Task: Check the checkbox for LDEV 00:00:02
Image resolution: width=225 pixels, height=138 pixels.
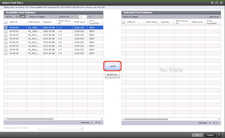Action: [x=6, y=31]
